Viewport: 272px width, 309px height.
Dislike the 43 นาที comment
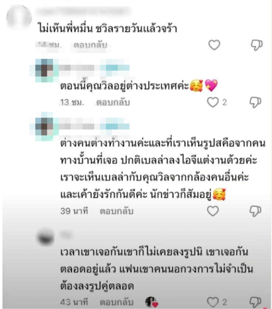[x=255, y=302]
